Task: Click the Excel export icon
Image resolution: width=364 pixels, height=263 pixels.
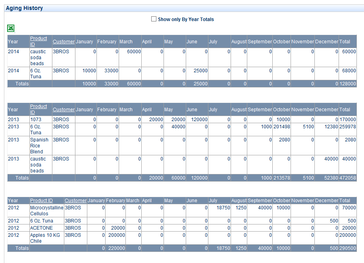Action: (x=11, y=28)
